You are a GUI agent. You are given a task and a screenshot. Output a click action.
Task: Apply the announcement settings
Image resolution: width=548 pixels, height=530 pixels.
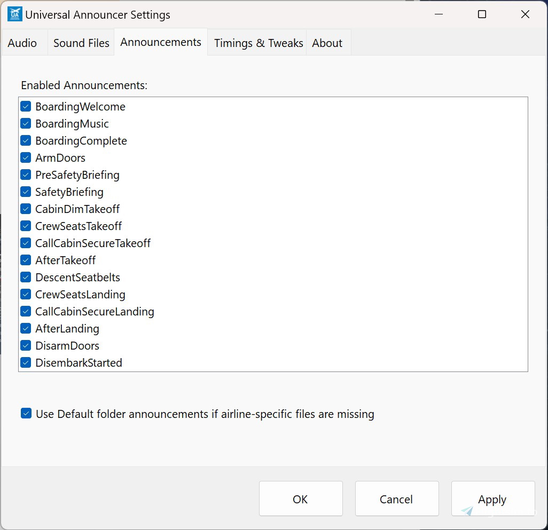tap(492, 499)
